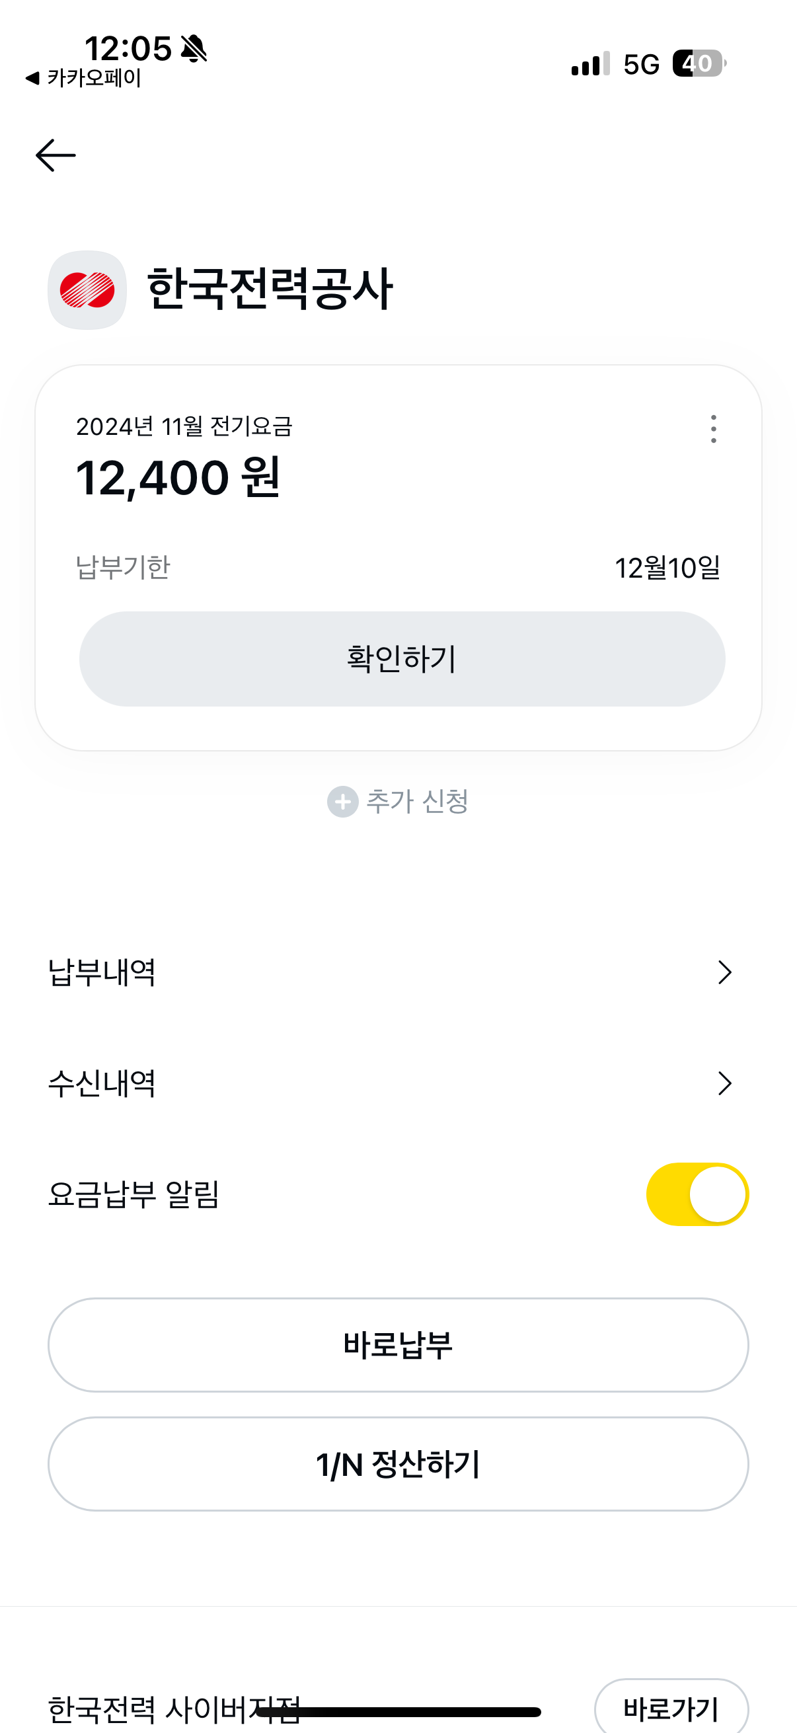Tap the home indicator bar
The width and height of the screenshot is (797, 1733).
pos(398,1711)
